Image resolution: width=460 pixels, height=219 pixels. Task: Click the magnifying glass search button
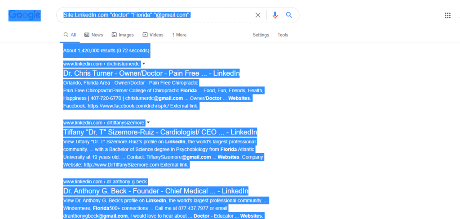289,15
